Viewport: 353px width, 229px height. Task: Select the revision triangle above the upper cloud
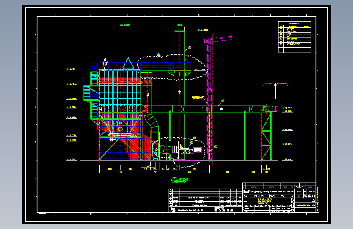[x=158, y=54]
